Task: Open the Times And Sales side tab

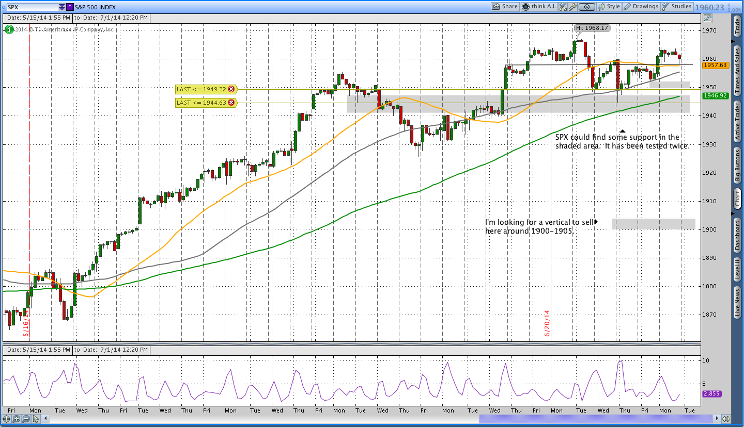Action: [737, 70]
